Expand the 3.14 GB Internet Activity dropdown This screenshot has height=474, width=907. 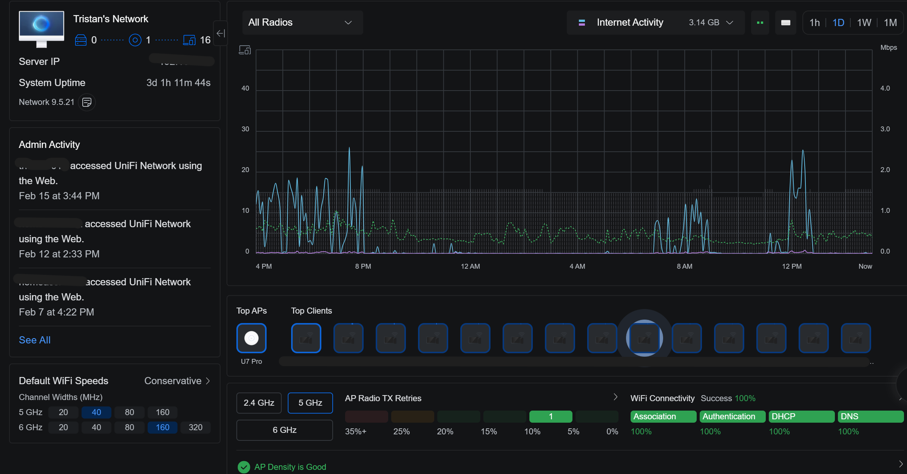coord(730,22)
